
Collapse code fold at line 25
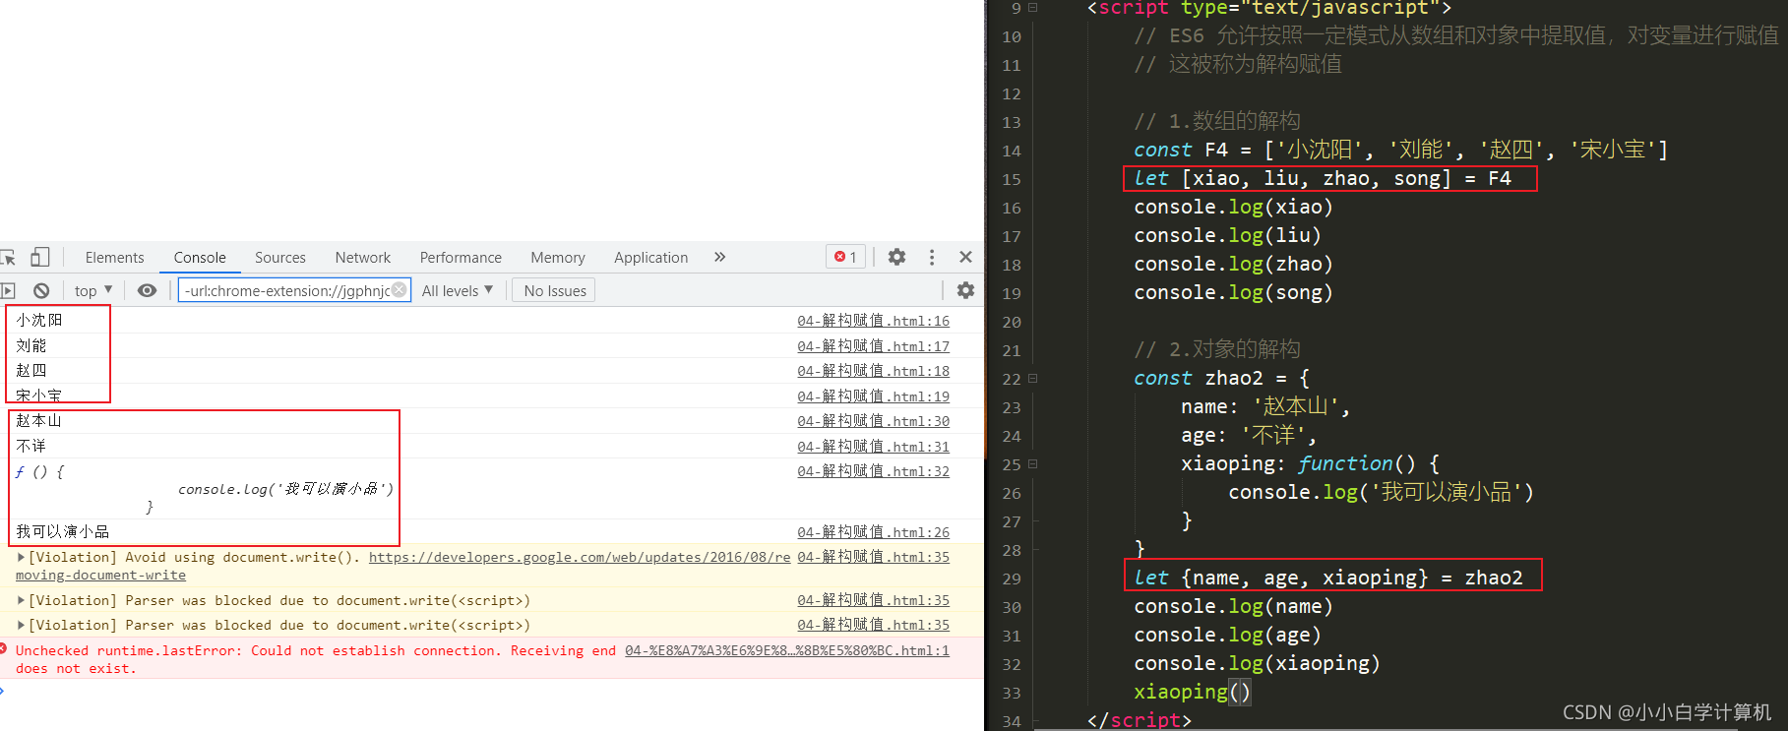1033,463
